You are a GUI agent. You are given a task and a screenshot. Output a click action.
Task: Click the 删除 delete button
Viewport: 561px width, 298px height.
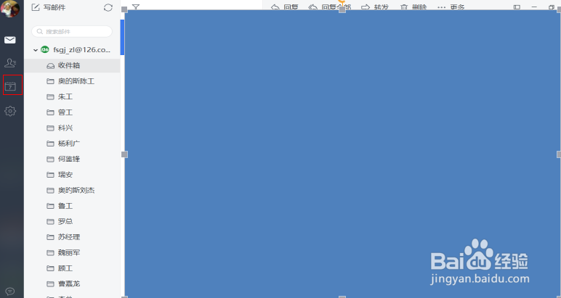413,7
